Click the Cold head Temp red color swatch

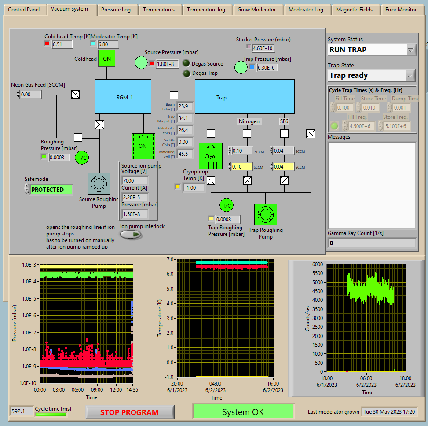[47, 44]
